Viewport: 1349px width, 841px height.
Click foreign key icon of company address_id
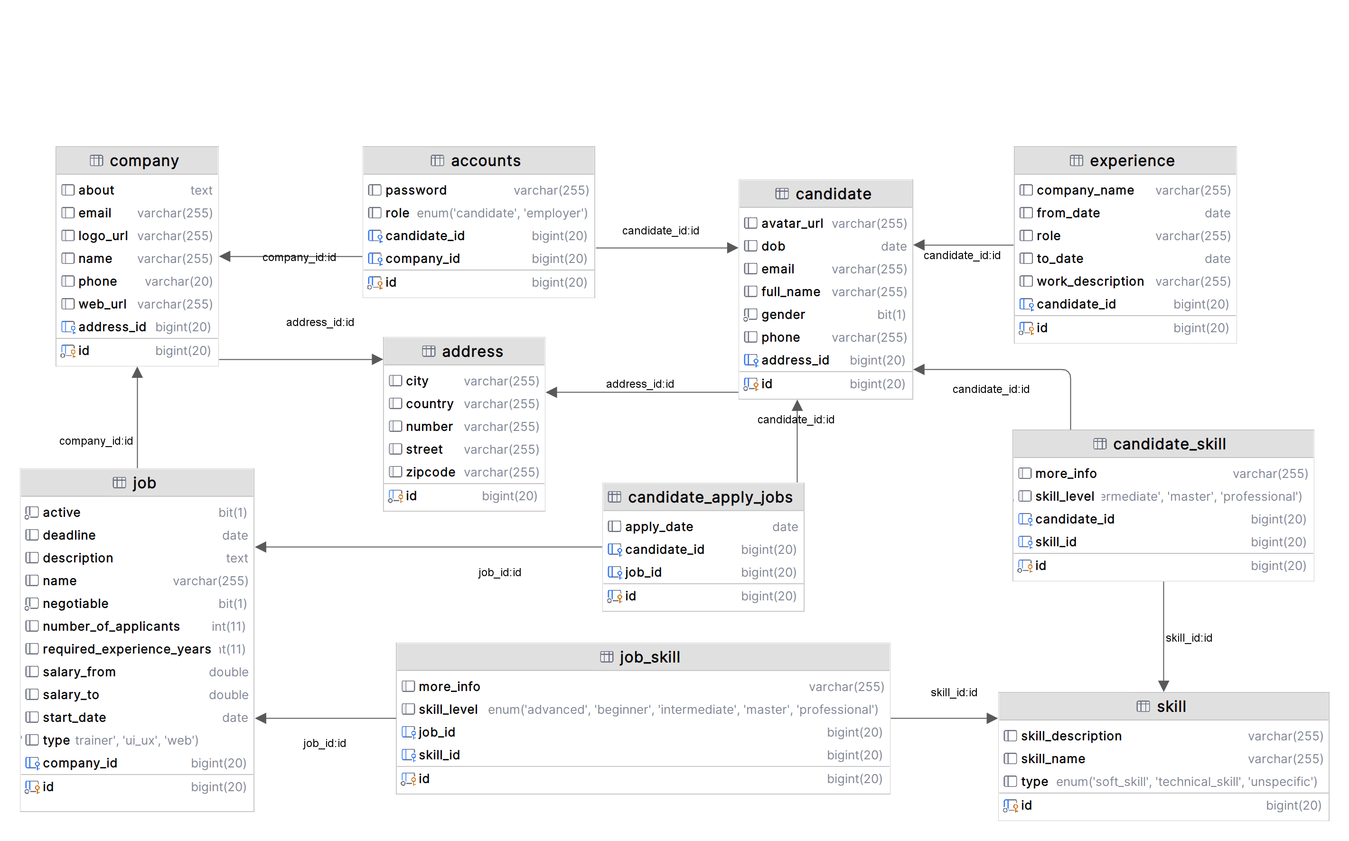click(x=68, y=327)
